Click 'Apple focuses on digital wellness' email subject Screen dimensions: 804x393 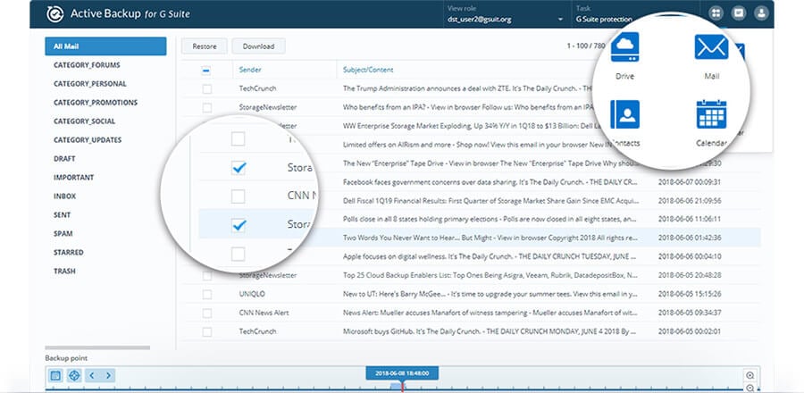490,256
